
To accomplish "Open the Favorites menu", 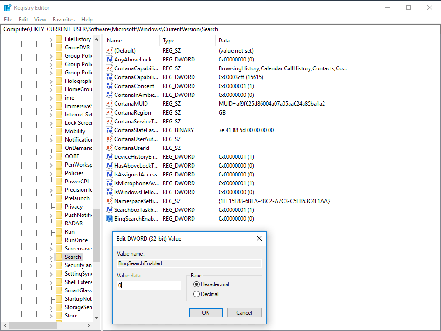I will pos(63,20).
